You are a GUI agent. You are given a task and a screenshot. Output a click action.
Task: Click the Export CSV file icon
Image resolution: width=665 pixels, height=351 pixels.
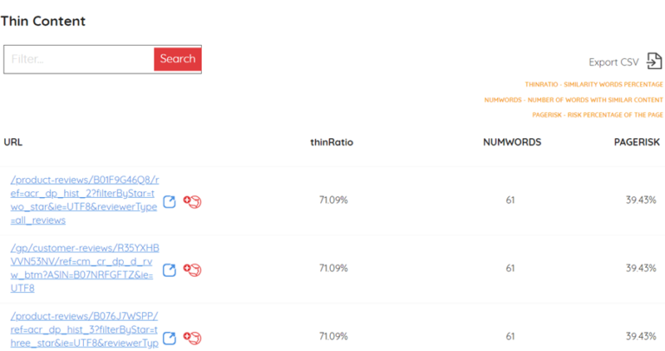654,61
